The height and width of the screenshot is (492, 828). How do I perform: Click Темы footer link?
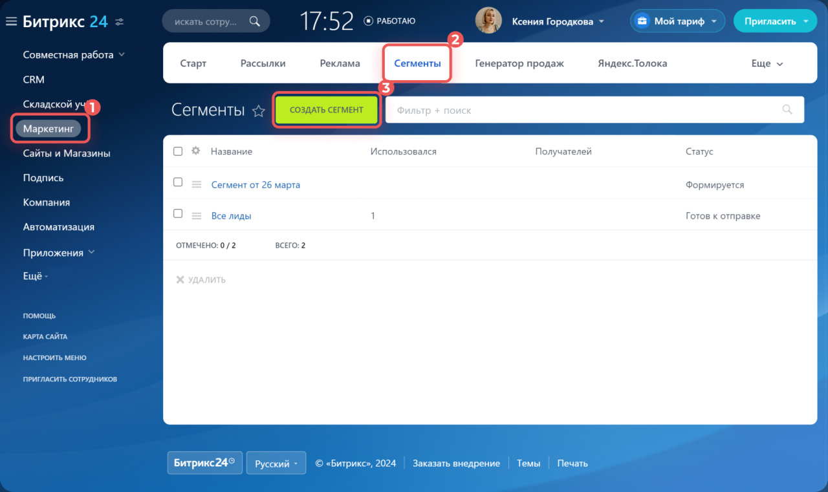point(528,463)
